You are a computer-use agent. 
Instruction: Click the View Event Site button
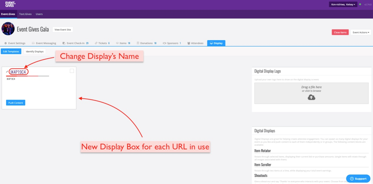63,30
